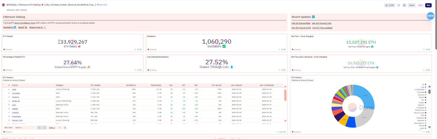Check ETH Stakers table 22min refresh badge
Screen dimensions: 437x139
282,132
